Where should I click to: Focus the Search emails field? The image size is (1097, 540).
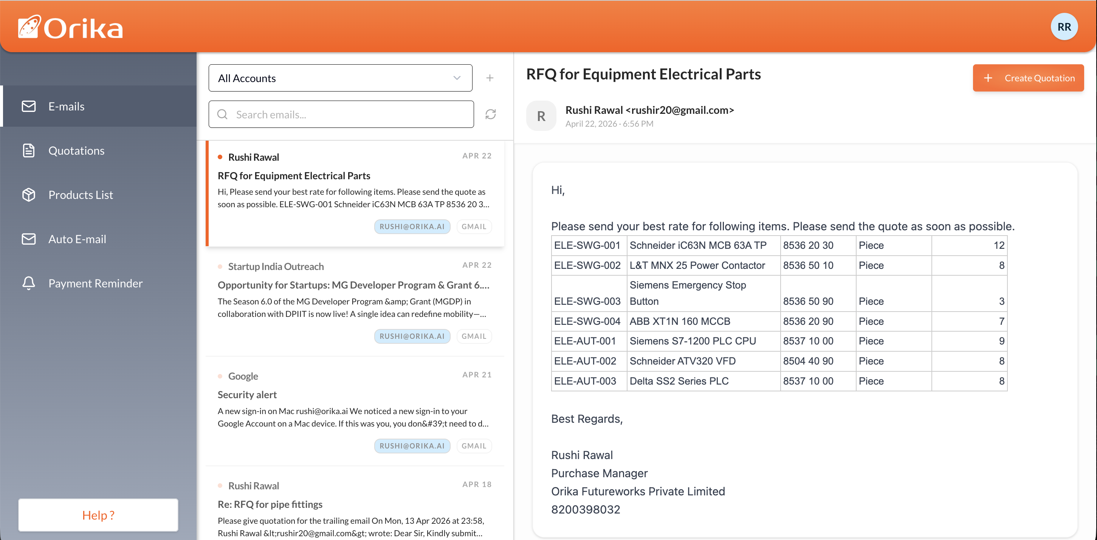click(x=341, y=114)
